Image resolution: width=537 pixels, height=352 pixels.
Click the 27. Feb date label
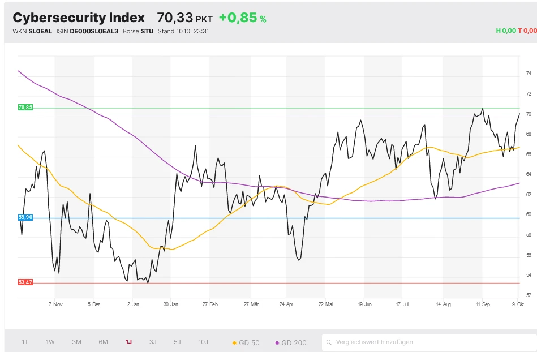[x=209, y=304]
